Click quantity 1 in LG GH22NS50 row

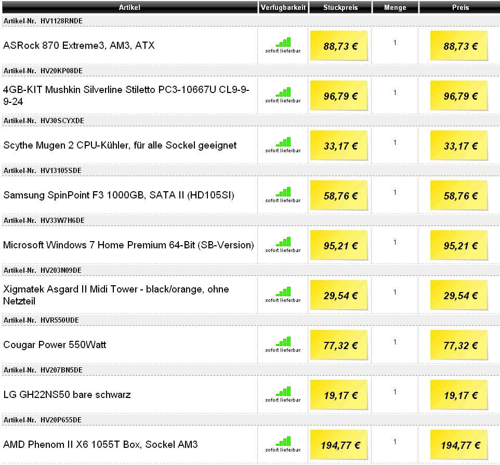pos(395,392)
